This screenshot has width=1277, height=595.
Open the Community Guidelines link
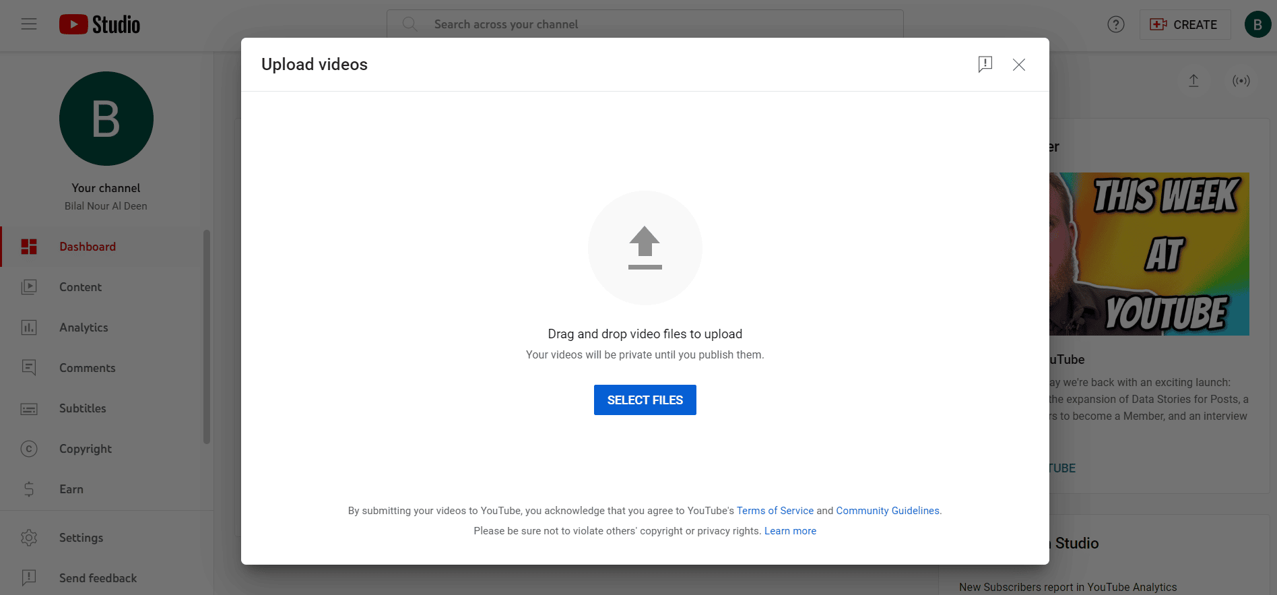pyautogui.click(x=888, y=511)
